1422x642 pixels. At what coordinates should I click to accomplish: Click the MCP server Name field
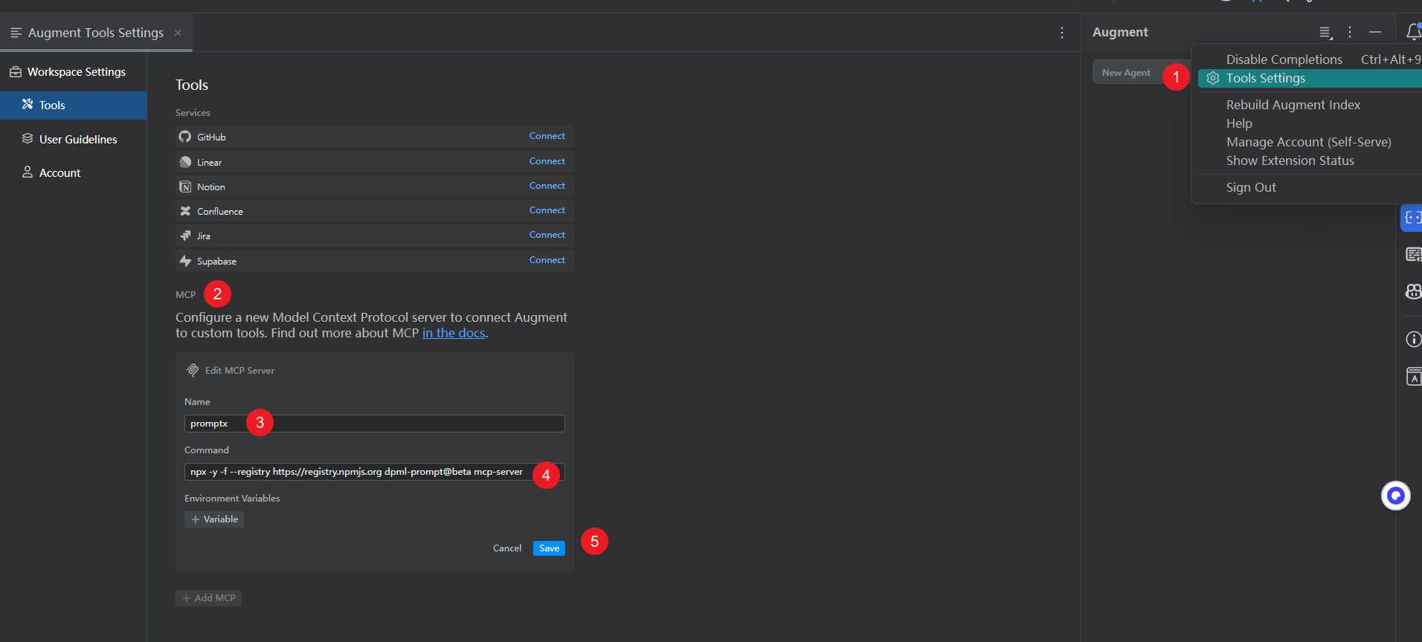[x=375, y=424]
